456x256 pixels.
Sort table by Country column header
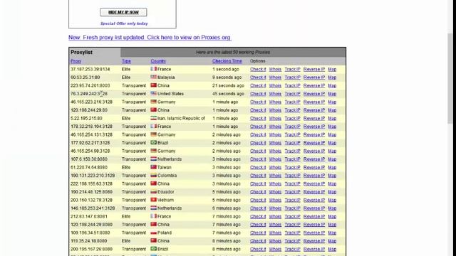pyautogui.click(x=158, y=61)
